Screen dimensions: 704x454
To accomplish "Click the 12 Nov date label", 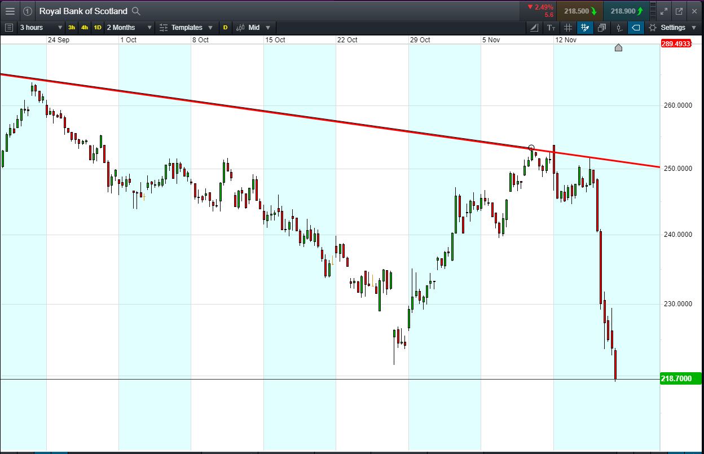I will [566, 40].
